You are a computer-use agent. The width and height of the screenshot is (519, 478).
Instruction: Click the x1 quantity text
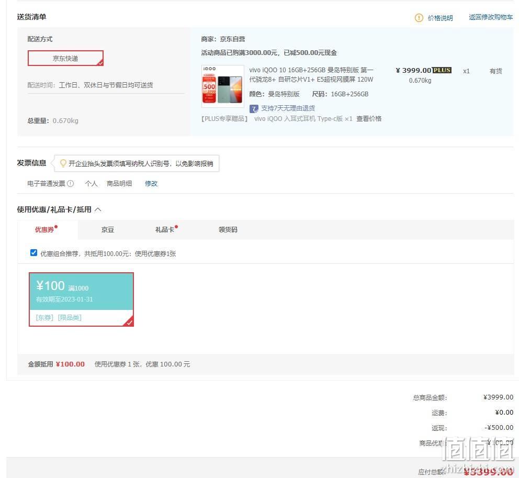tap(466, 71)
